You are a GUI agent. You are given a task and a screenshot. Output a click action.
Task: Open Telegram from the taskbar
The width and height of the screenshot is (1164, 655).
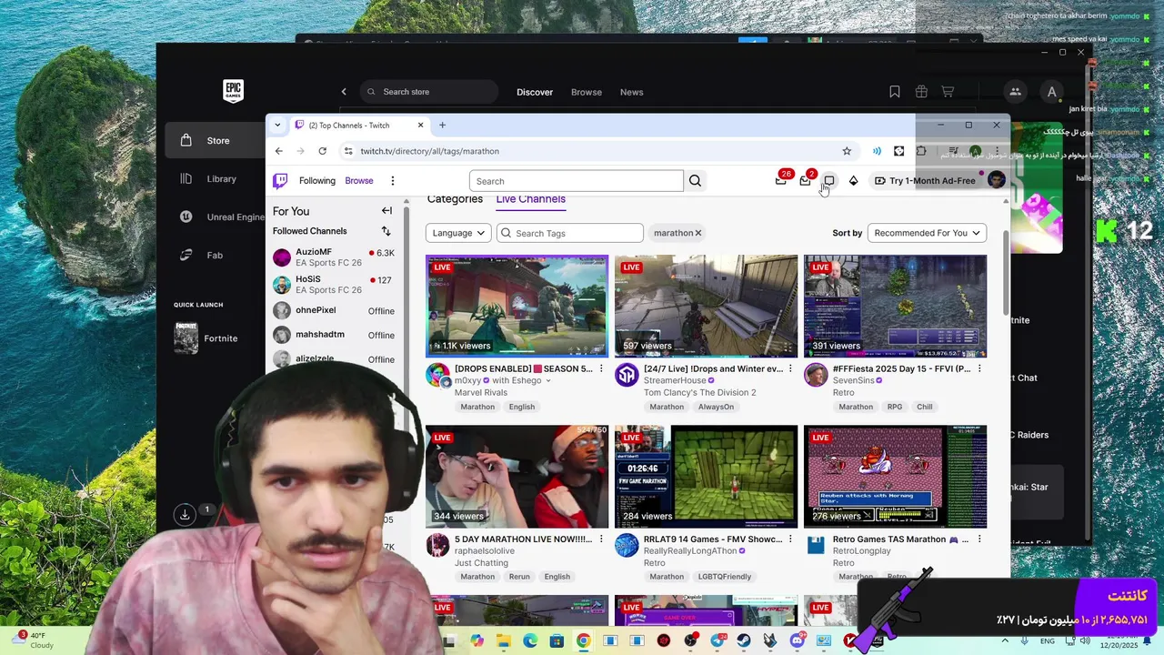(x=717, y=641)
